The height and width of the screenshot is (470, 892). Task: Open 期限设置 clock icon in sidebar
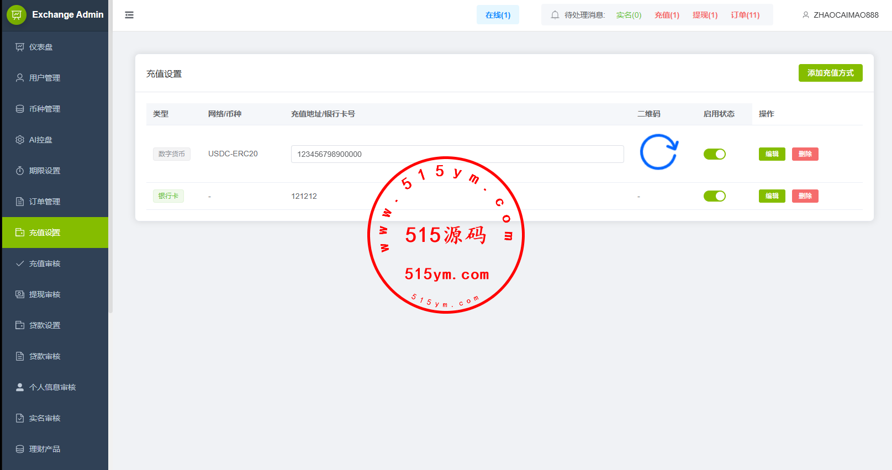pos(20,171)
